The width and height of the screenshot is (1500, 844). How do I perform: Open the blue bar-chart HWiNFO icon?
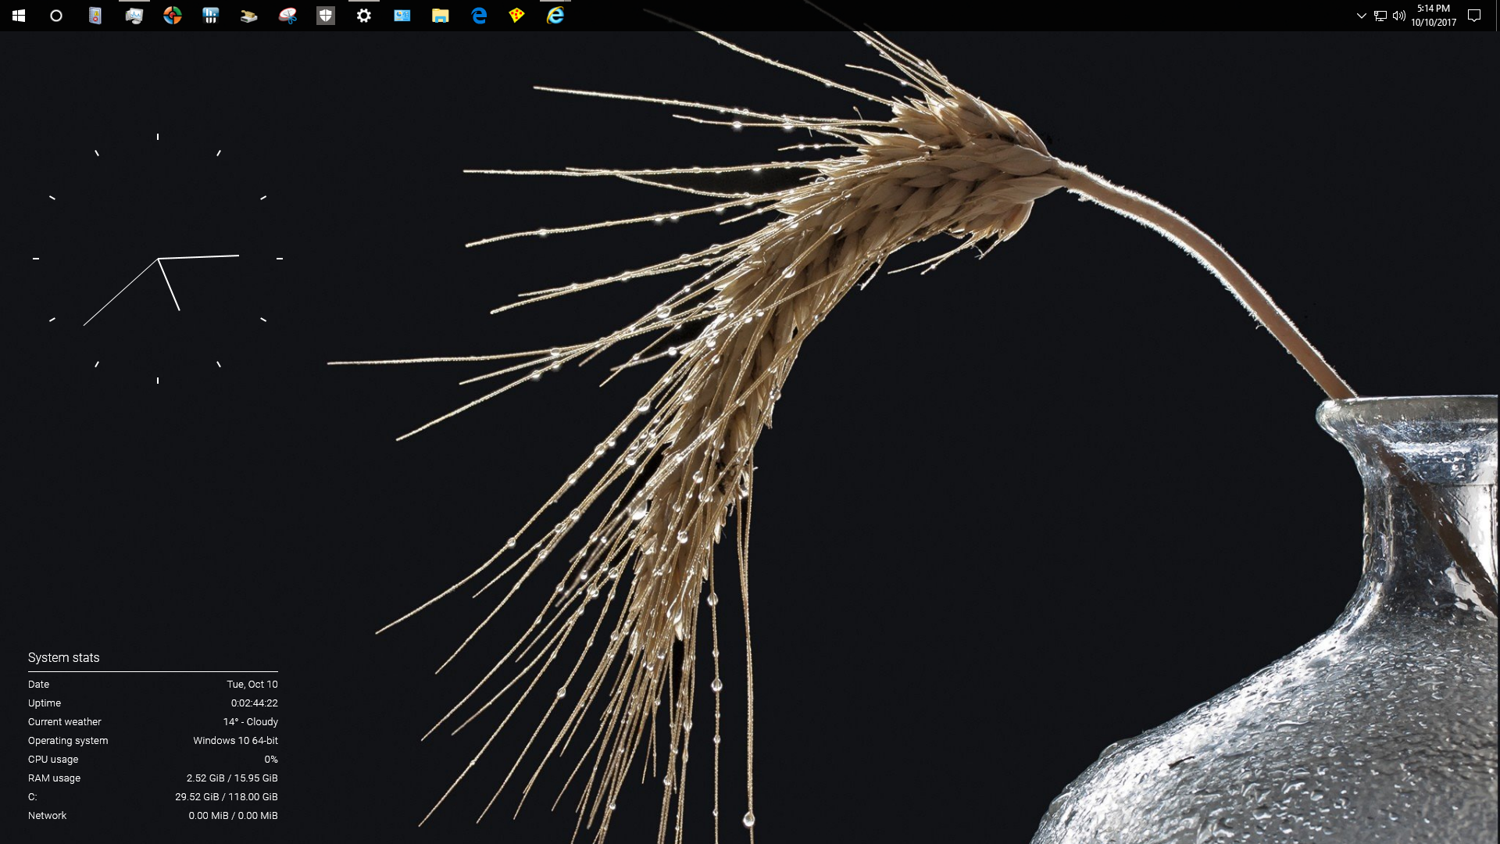[x=210, y=16]
